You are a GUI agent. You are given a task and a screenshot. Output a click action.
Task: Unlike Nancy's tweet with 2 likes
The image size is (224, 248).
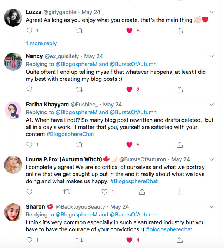coord(130,89)
